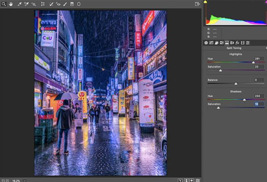
Task: Open the Lens Corrections panel tab
Action: [x=232, y=43]
